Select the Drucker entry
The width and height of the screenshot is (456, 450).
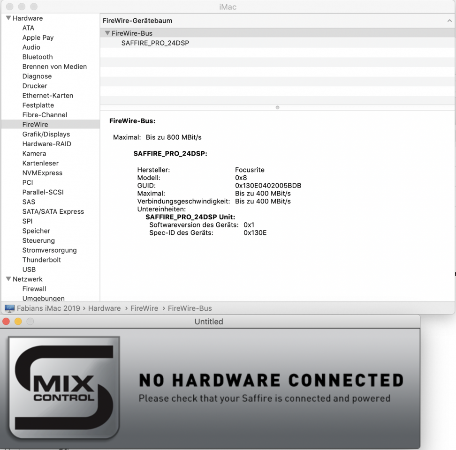pyautogui.click(x=35, y=86)
